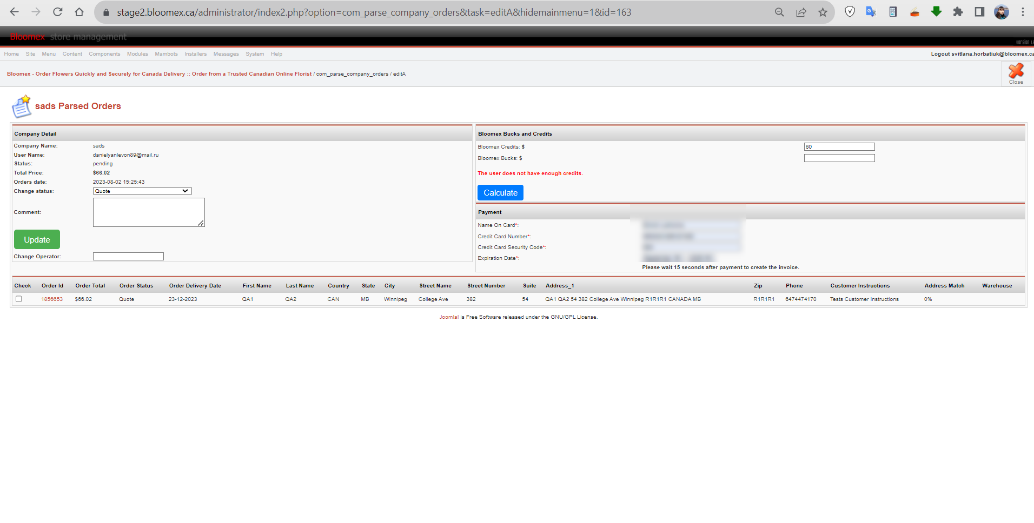Click the red X Close icon

(x=1016, y=73)
